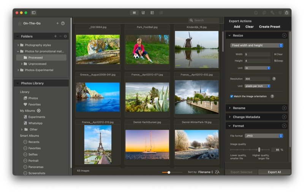Switch to the split thumbnail and preview view
The height and width of the screenshot is (192, 304).
tap(152, 13)
